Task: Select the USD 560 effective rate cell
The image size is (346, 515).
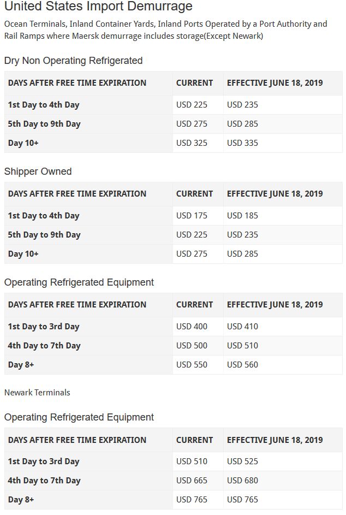Action: coord(242,365)
